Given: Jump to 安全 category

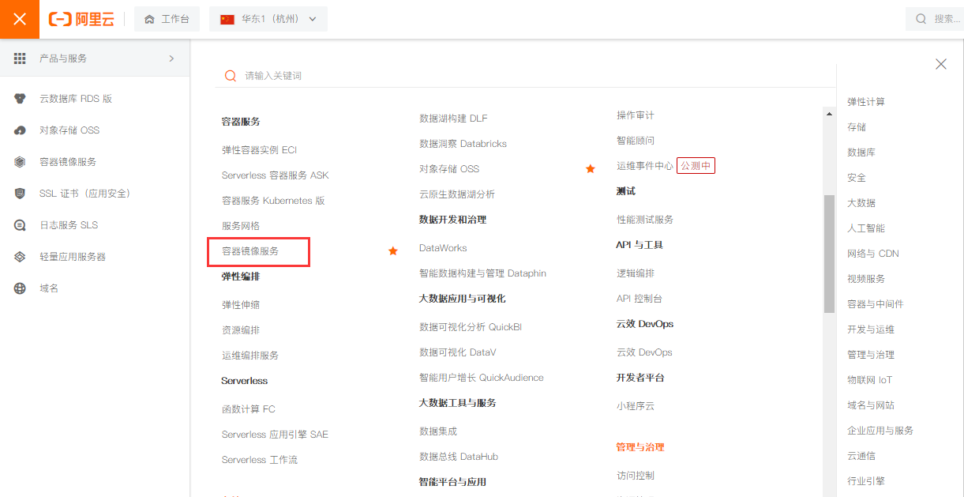Looking at the screenshot, I should point(857,178).
